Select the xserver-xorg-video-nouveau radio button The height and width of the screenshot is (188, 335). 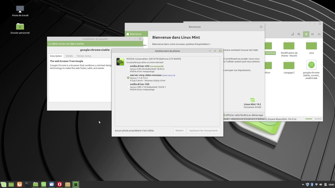(128, 78)
